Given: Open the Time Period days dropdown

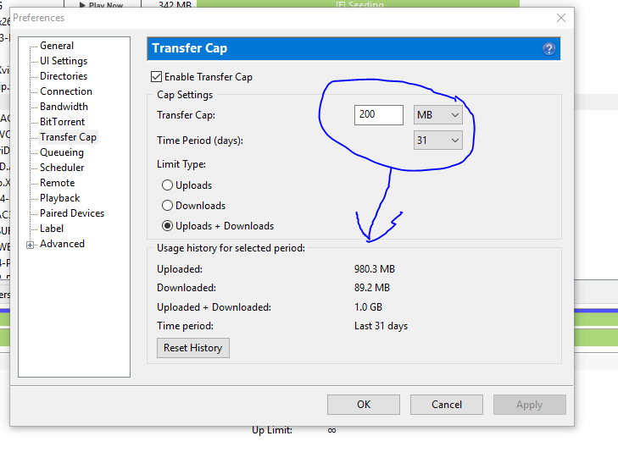Looking at the screenshot, I should pyautogui.click(x=438, y=140).
